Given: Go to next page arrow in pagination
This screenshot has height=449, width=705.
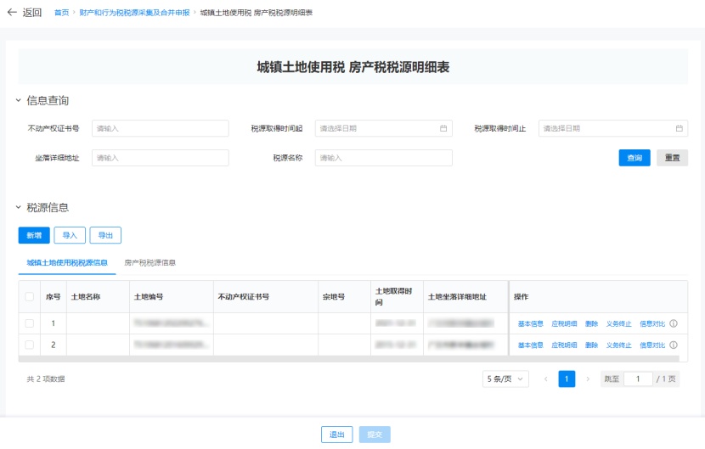Looking at the screenshot, I should point(587,379).
